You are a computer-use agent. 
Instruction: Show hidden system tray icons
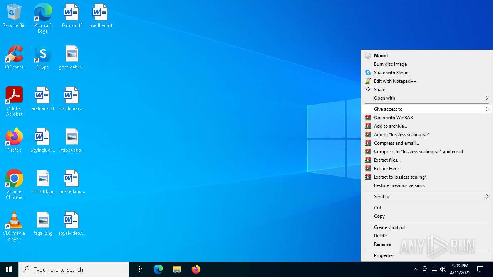tap(415, 269)
